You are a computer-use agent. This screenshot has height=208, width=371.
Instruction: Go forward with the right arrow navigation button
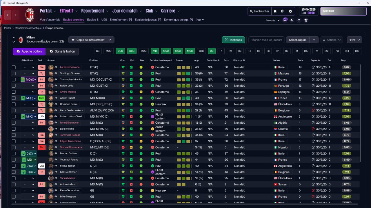point(16,15)
